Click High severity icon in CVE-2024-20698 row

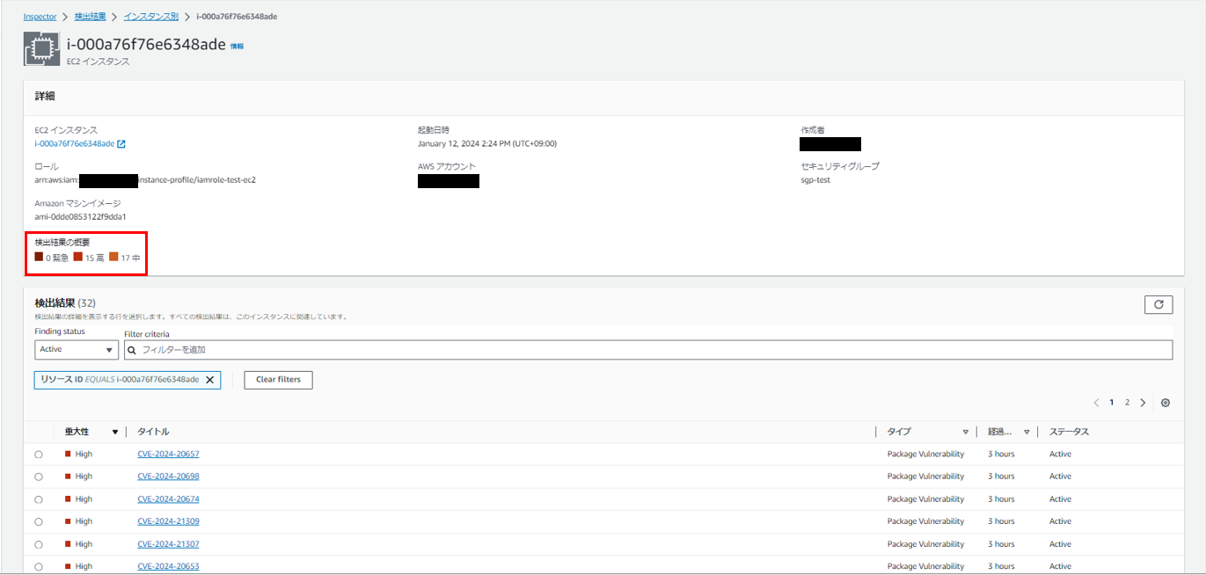[68, 476]
